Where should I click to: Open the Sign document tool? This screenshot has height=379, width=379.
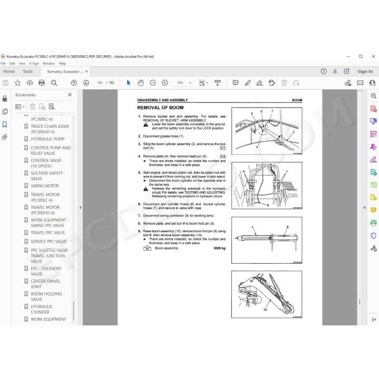click(259, 83)
